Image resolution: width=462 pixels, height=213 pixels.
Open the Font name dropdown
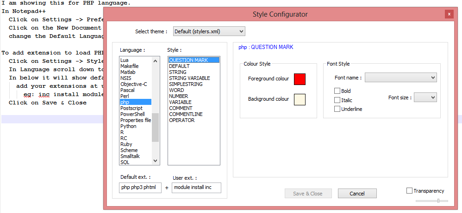click(x=401, y=77)
